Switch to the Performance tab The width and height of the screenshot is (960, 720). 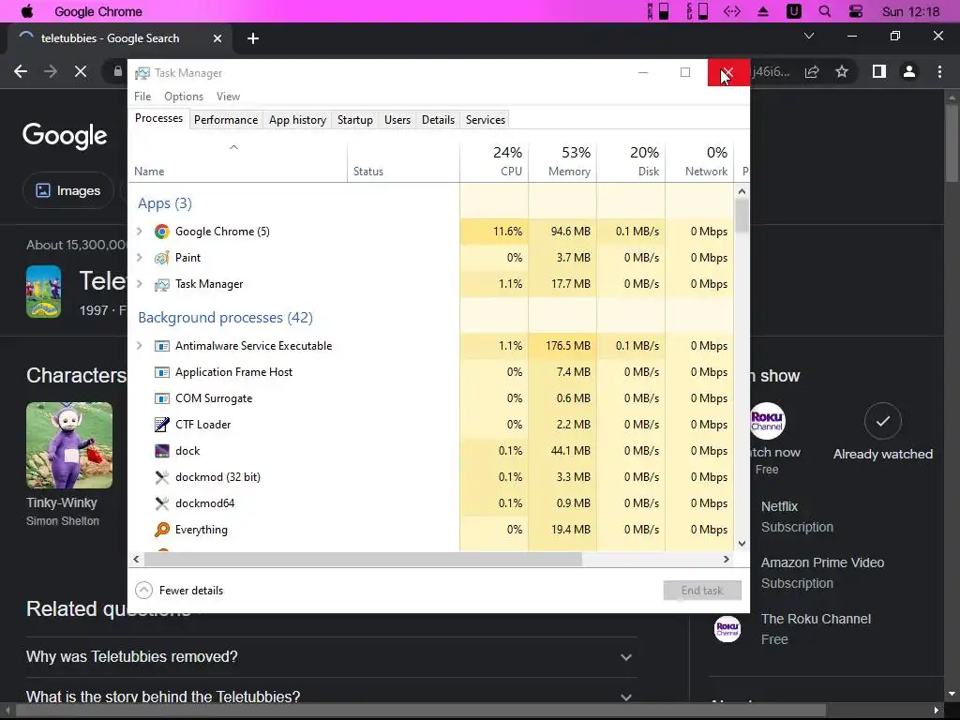[x=226, y=120]
